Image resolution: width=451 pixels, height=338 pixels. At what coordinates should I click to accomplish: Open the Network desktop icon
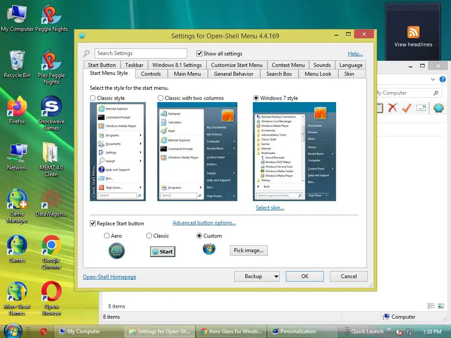(x=17, y=156)
